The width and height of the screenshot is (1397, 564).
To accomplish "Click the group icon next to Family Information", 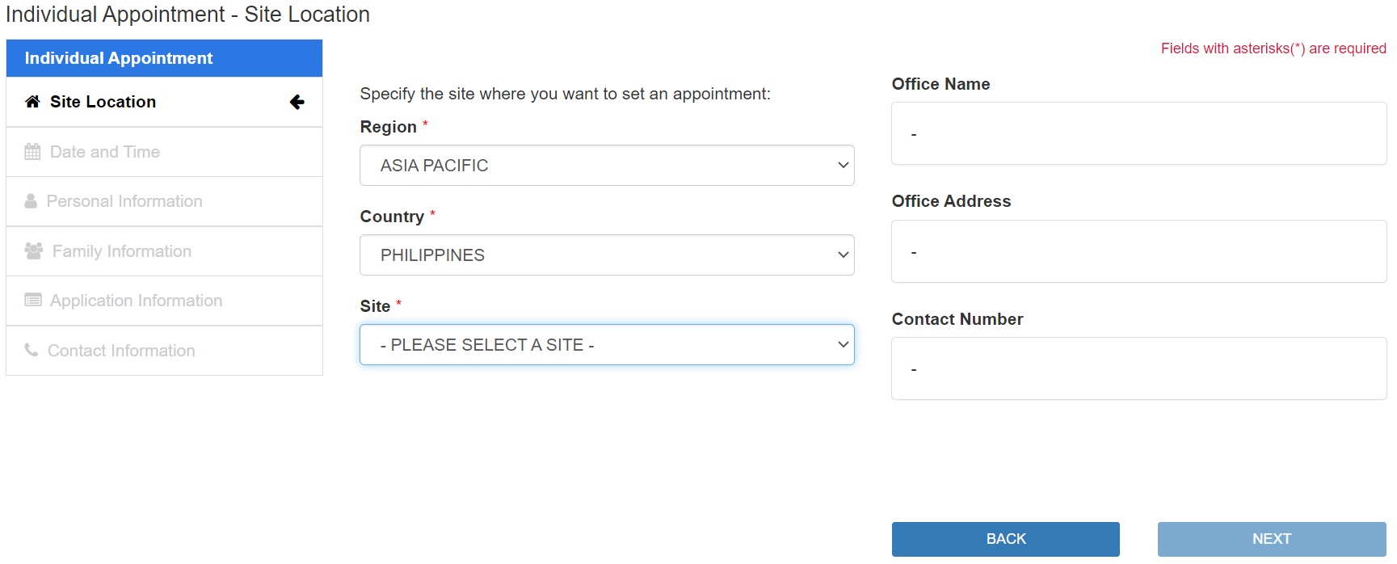I will click(32, 250).
